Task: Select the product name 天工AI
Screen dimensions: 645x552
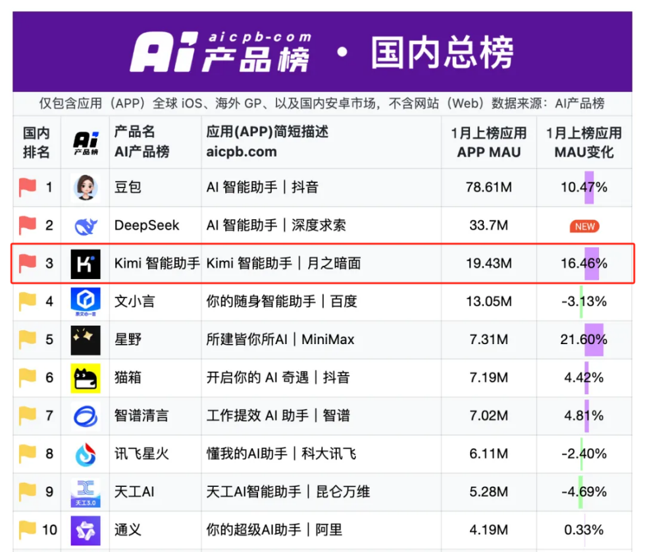Action: (x=134, y=491)
